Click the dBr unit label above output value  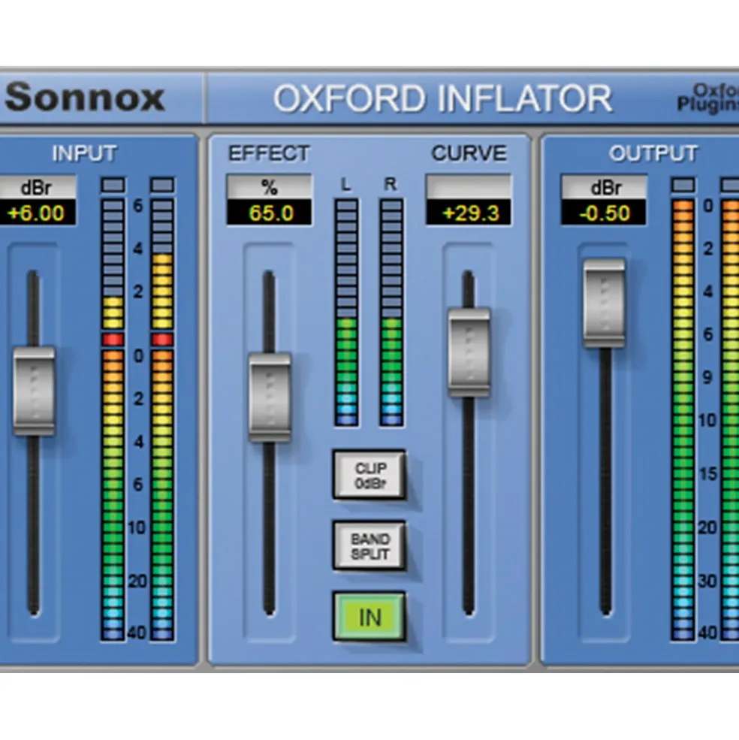click(605, 188)
